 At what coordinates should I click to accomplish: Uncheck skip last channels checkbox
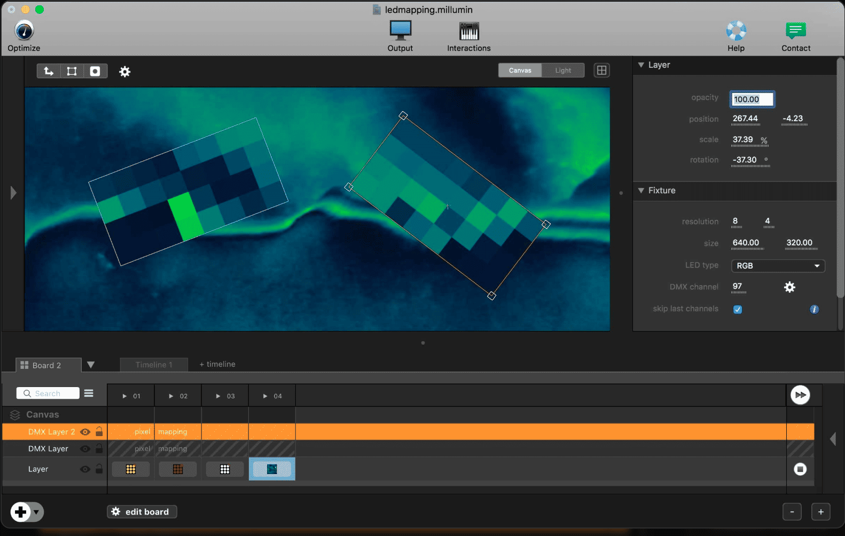738,310
